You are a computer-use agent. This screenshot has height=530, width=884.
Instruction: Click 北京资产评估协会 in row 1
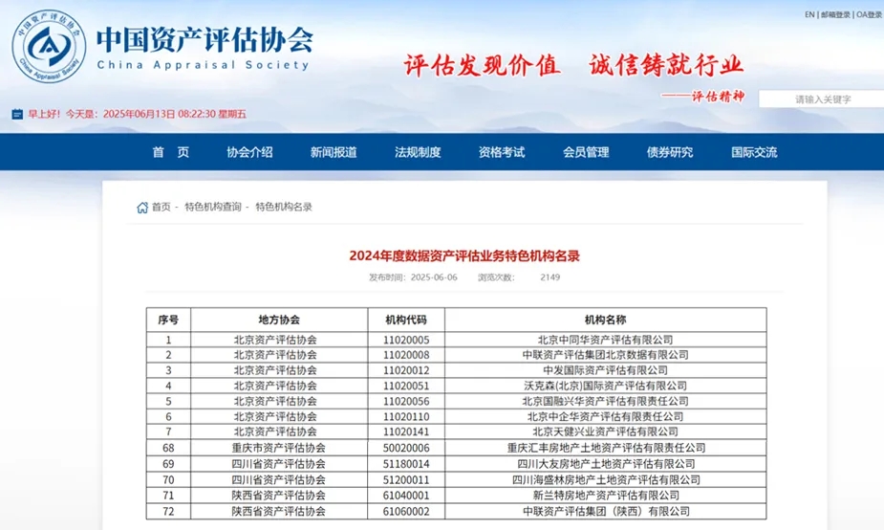pyautogui.click(x=275, y=340)
